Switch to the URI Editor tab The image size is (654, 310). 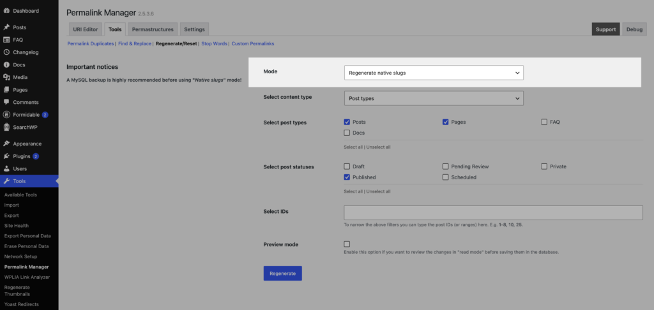[x=85, y=29]
